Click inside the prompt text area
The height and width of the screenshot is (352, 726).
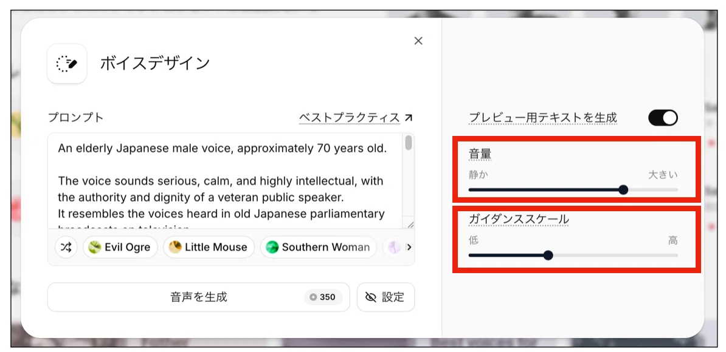(x=225, y=181)
